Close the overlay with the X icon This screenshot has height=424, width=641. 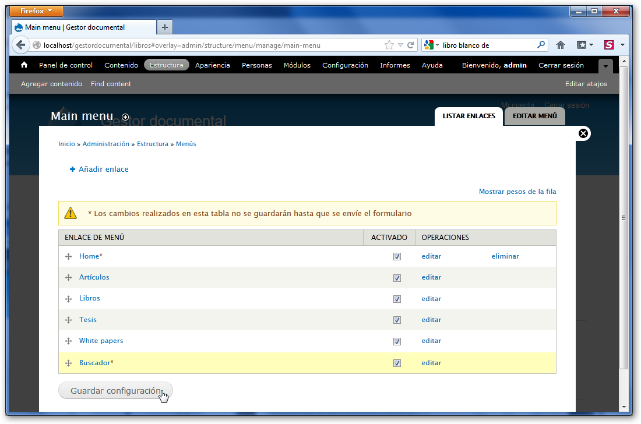583,134
